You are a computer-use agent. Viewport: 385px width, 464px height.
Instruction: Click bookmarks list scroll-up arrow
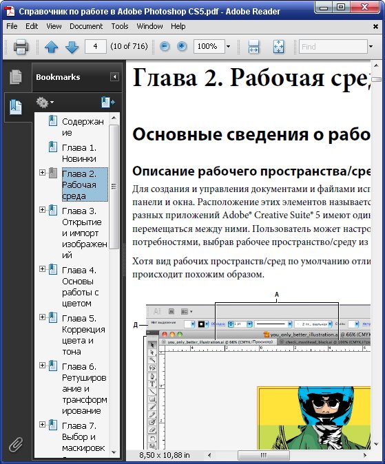click(114, 118)
